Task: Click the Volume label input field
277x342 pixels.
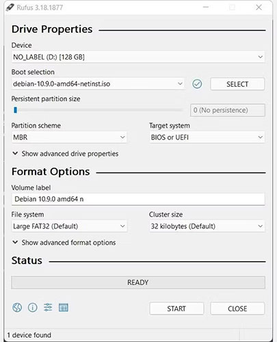Action: [x=138, y=199]
